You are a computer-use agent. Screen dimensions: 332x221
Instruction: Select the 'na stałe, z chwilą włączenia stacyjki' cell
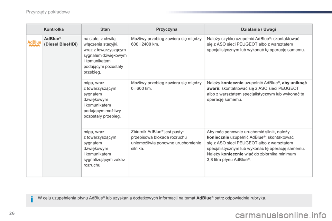pos(105,57)
